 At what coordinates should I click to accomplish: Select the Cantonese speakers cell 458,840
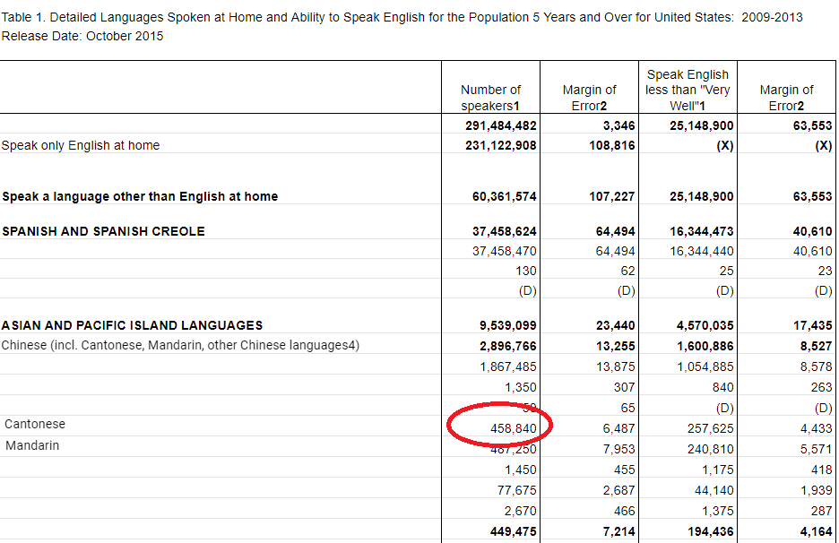(513, 428)
